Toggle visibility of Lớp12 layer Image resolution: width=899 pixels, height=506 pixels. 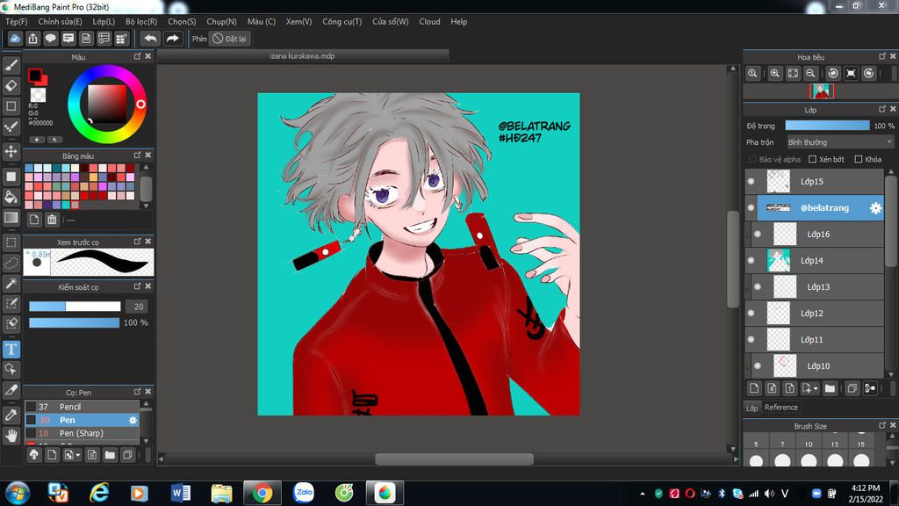[752, 314]
